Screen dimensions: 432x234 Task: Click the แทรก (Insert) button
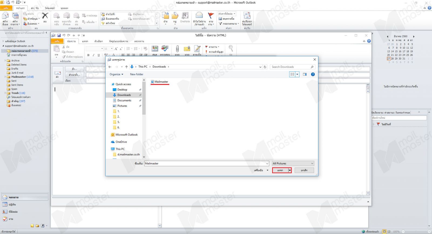pos(280,170)
